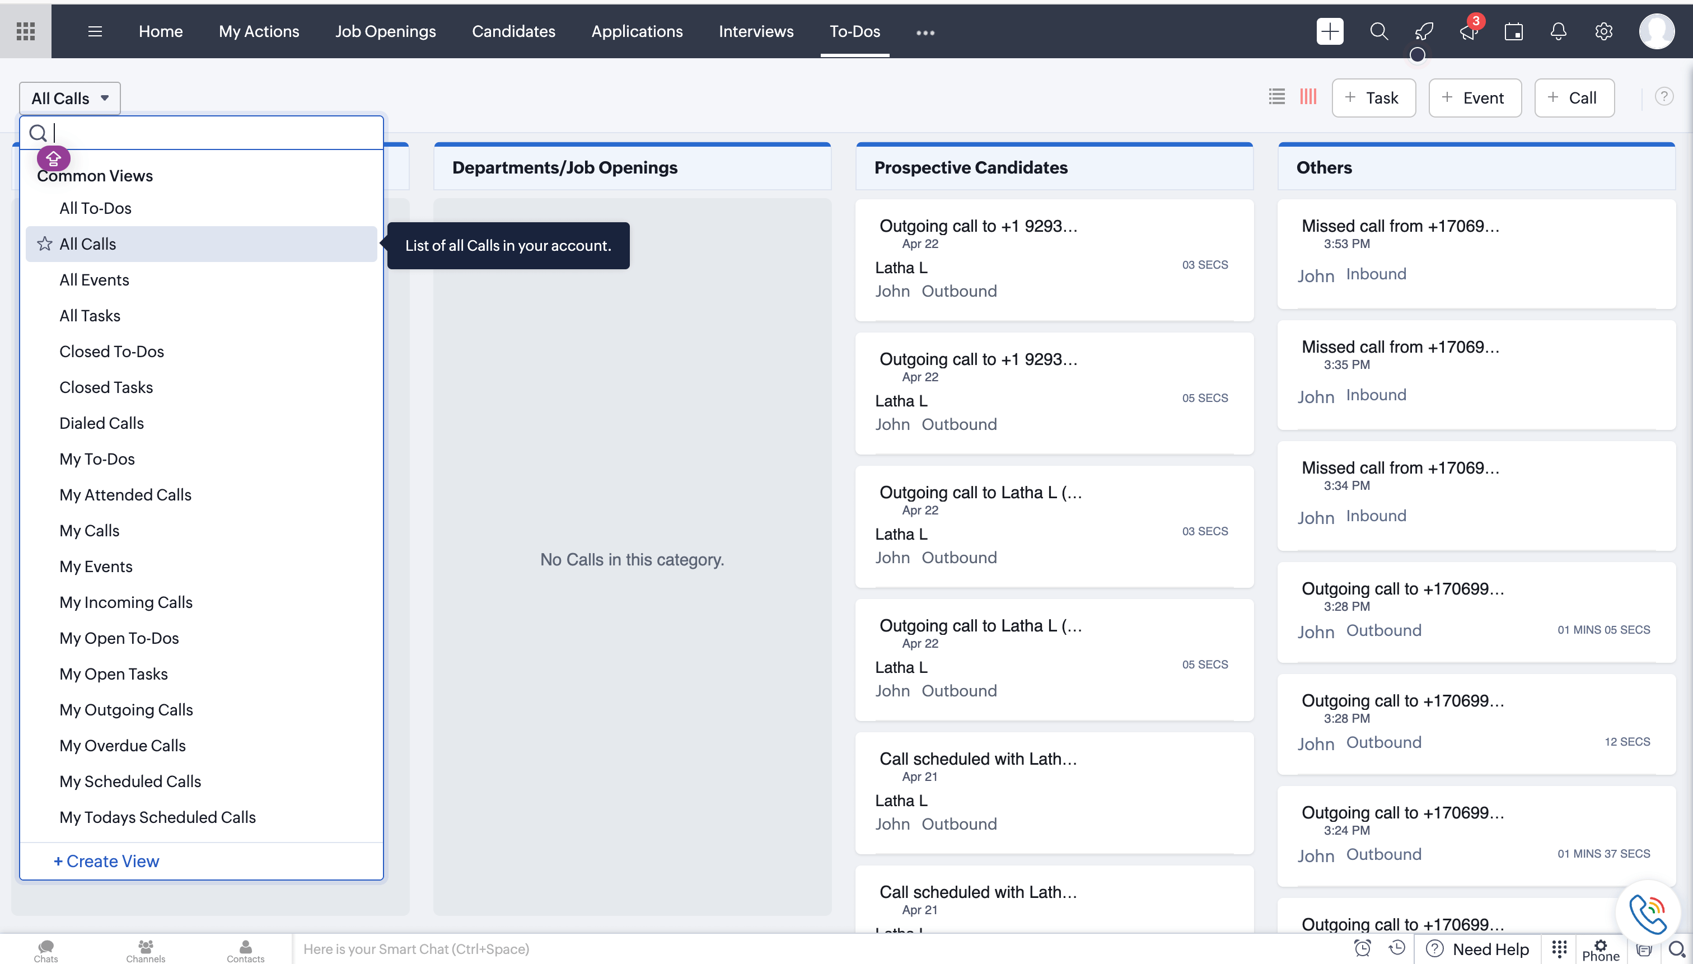Go to the Interviews tab

[756, 31]
